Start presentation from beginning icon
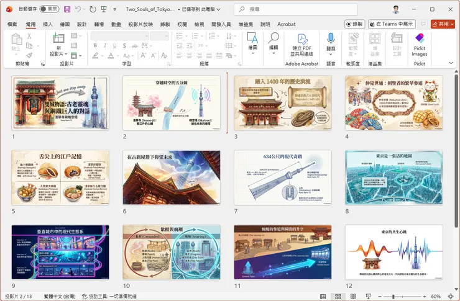 pyautogui.click(x=104, y=9)
